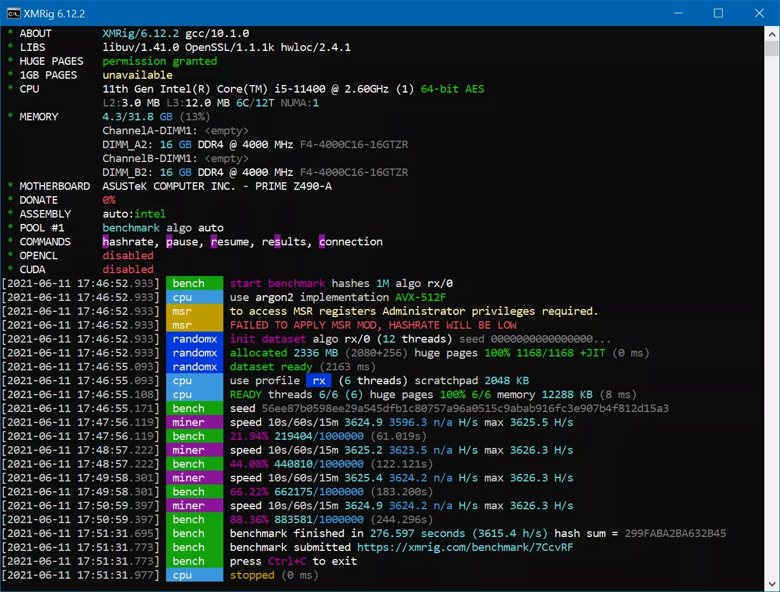Click the 'unavailable' 1GB pages text
The height and width of the screenshot is (592, 780).
138,75
